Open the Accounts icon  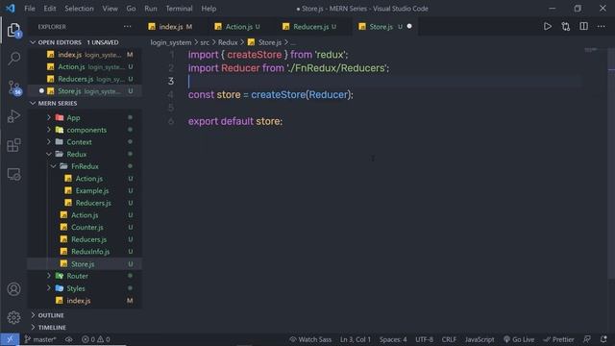(x=13, y=289)
